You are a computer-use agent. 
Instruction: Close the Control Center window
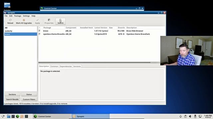[142, 8]
